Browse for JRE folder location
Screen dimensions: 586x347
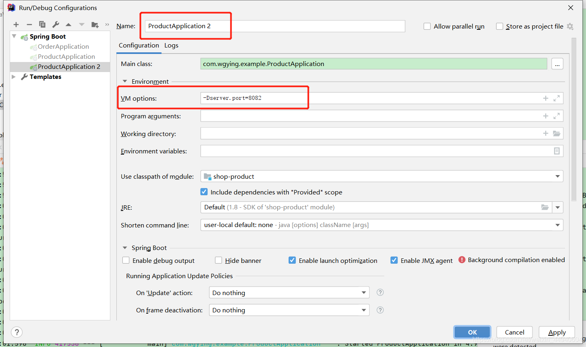pyautogui.click(x=545, y=207)
